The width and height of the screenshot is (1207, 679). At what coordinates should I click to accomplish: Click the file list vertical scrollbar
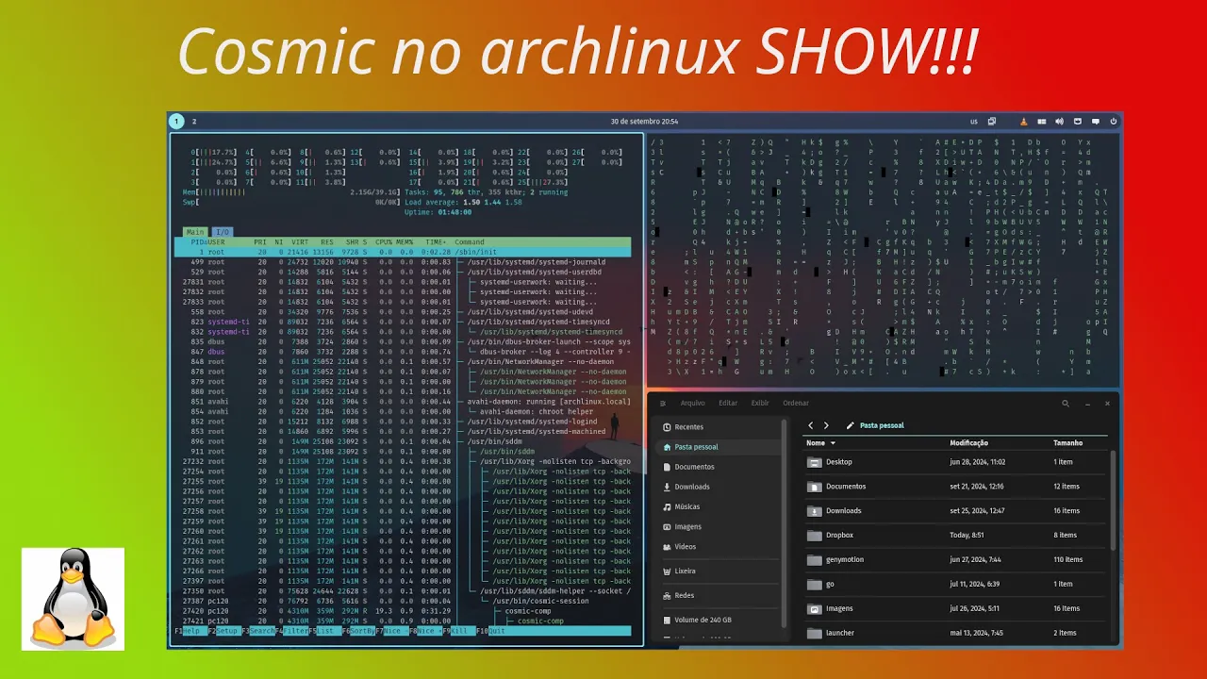click(1115, 501)
